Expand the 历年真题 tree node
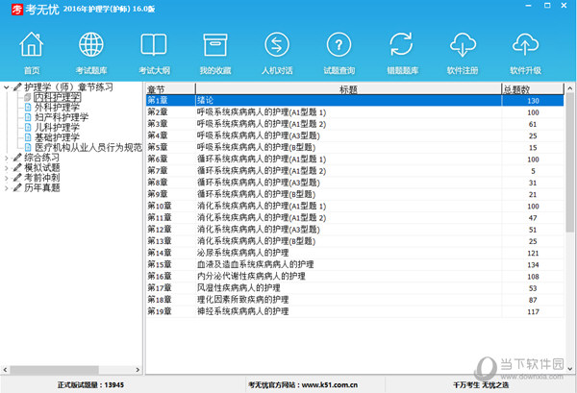The height and width of the screenshot is (393, 577). 7,188
